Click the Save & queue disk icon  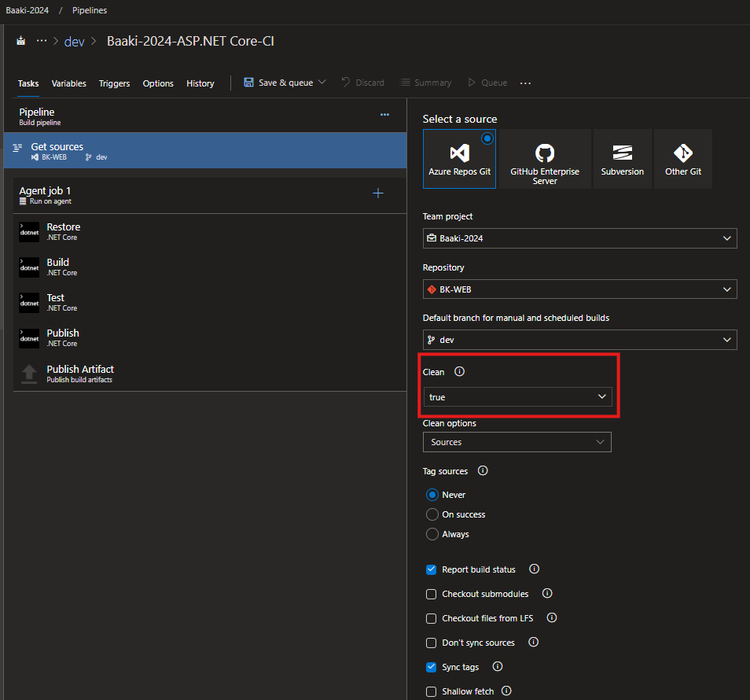(248, 83)
